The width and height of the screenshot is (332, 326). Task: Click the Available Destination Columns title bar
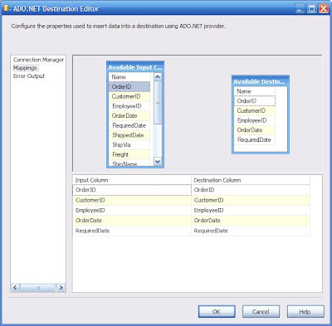(261, 81)
